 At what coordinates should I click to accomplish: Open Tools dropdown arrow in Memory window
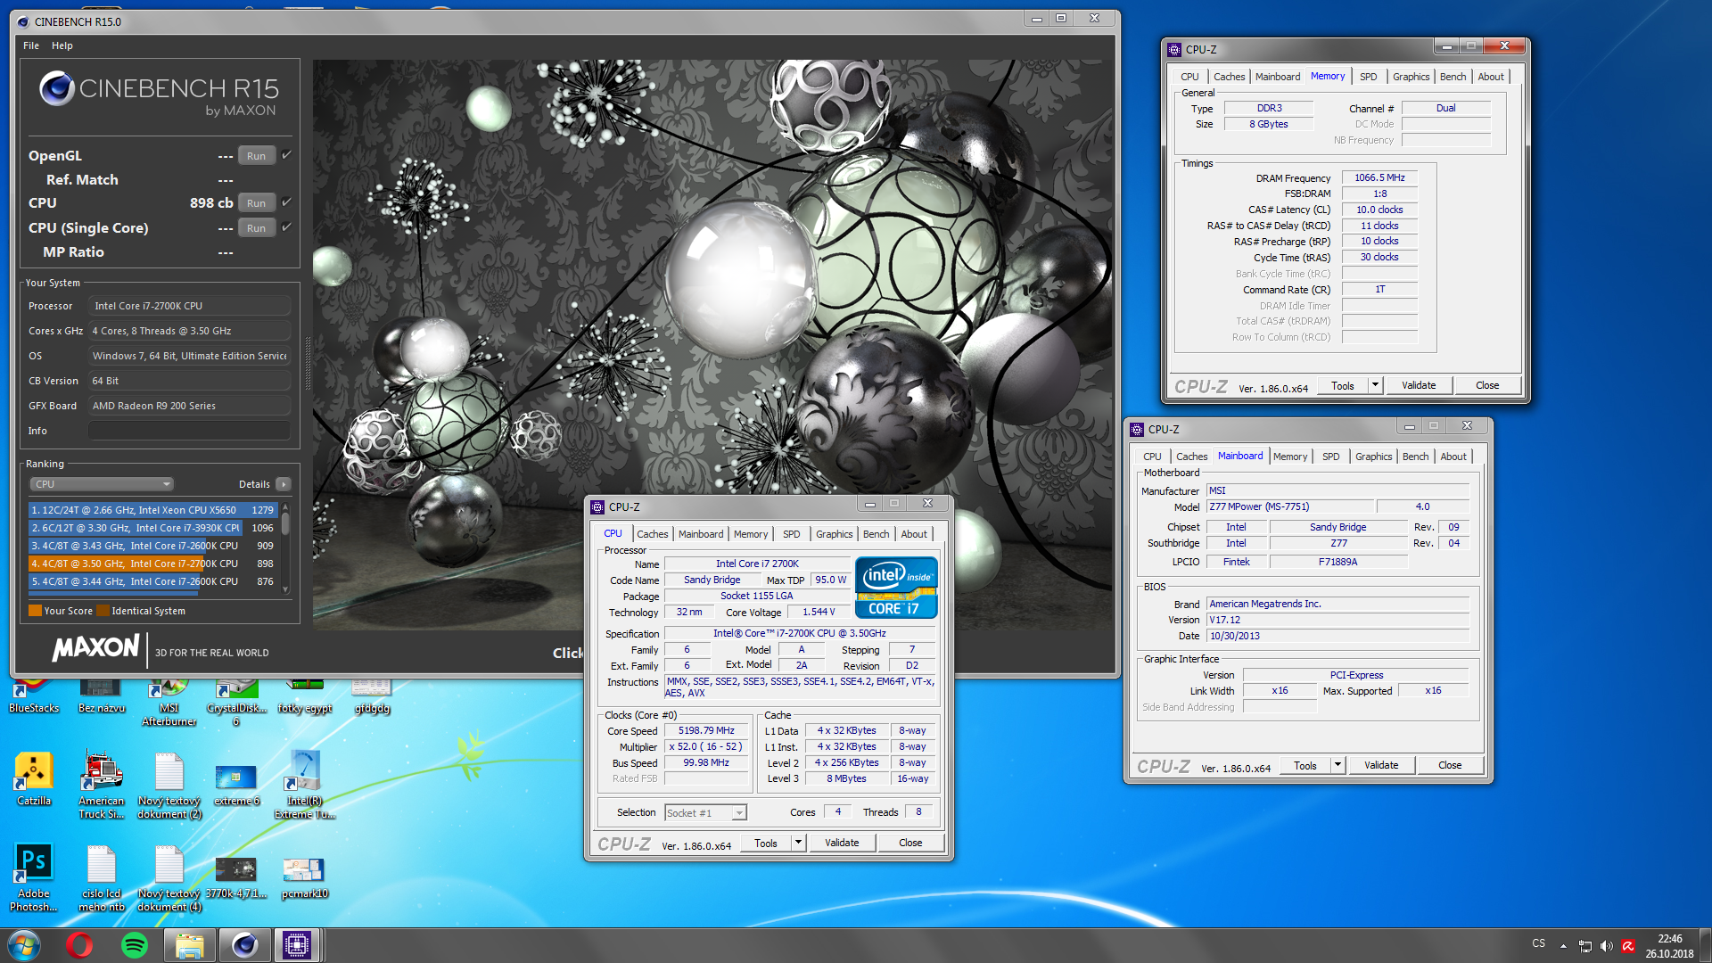click(1375, 385)
